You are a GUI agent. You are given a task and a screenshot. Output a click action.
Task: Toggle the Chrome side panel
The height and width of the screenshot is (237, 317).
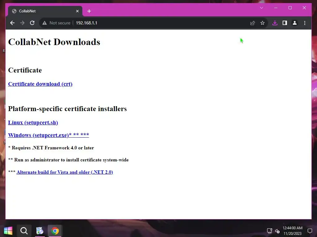(x=285, y=23)
